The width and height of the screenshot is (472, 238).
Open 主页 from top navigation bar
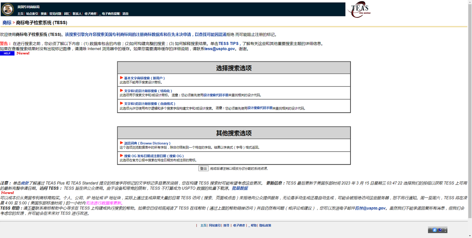20,14
